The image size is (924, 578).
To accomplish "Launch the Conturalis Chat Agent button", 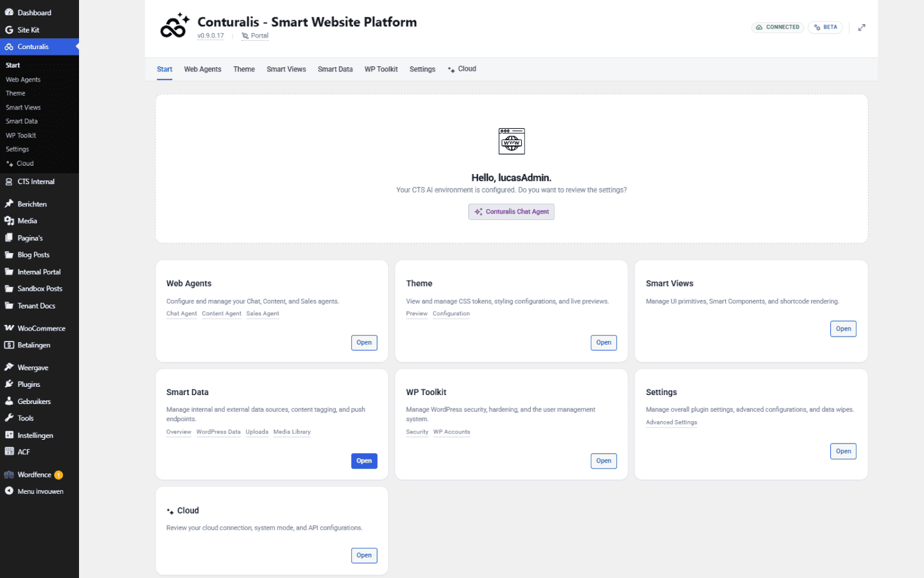I will pos(511,212).
